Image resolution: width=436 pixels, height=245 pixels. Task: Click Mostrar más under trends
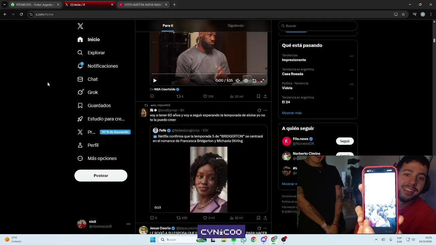click(x=292, y=113)
